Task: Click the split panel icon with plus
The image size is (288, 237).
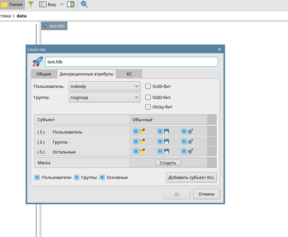Action: (71, 4)
